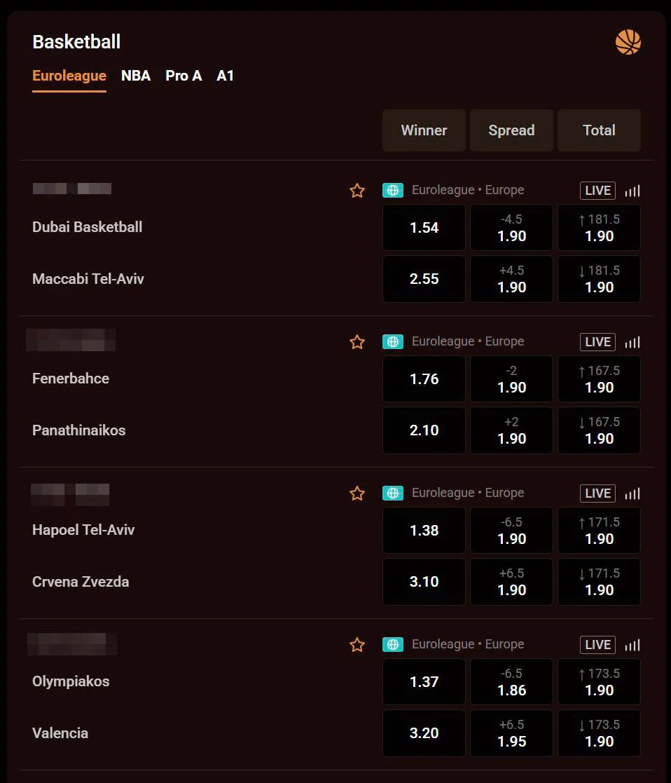Pick under 167.5 total points
The height and width of the screenshot is (783, 671).
pyautogui.click(x=599, y=430)
